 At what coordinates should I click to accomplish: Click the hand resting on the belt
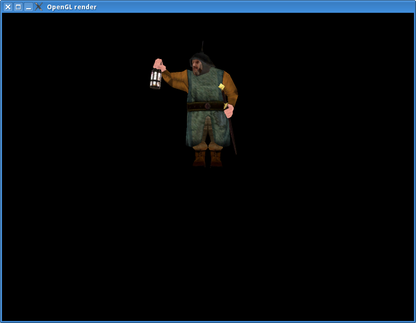pos(229,110)
